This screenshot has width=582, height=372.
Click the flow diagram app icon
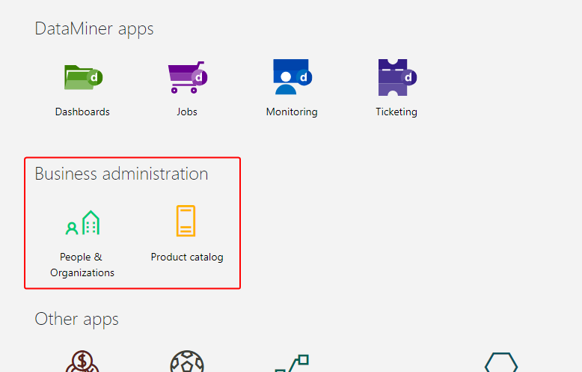292,363
